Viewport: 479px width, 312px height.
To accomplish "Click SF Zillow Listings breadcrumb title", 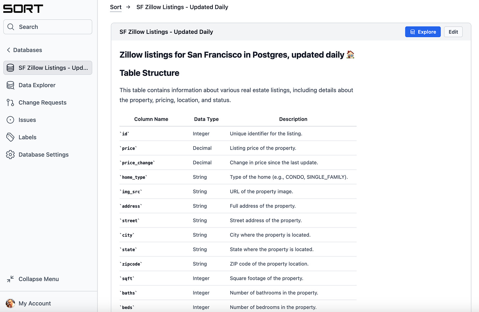I will [x=182, y=7].
